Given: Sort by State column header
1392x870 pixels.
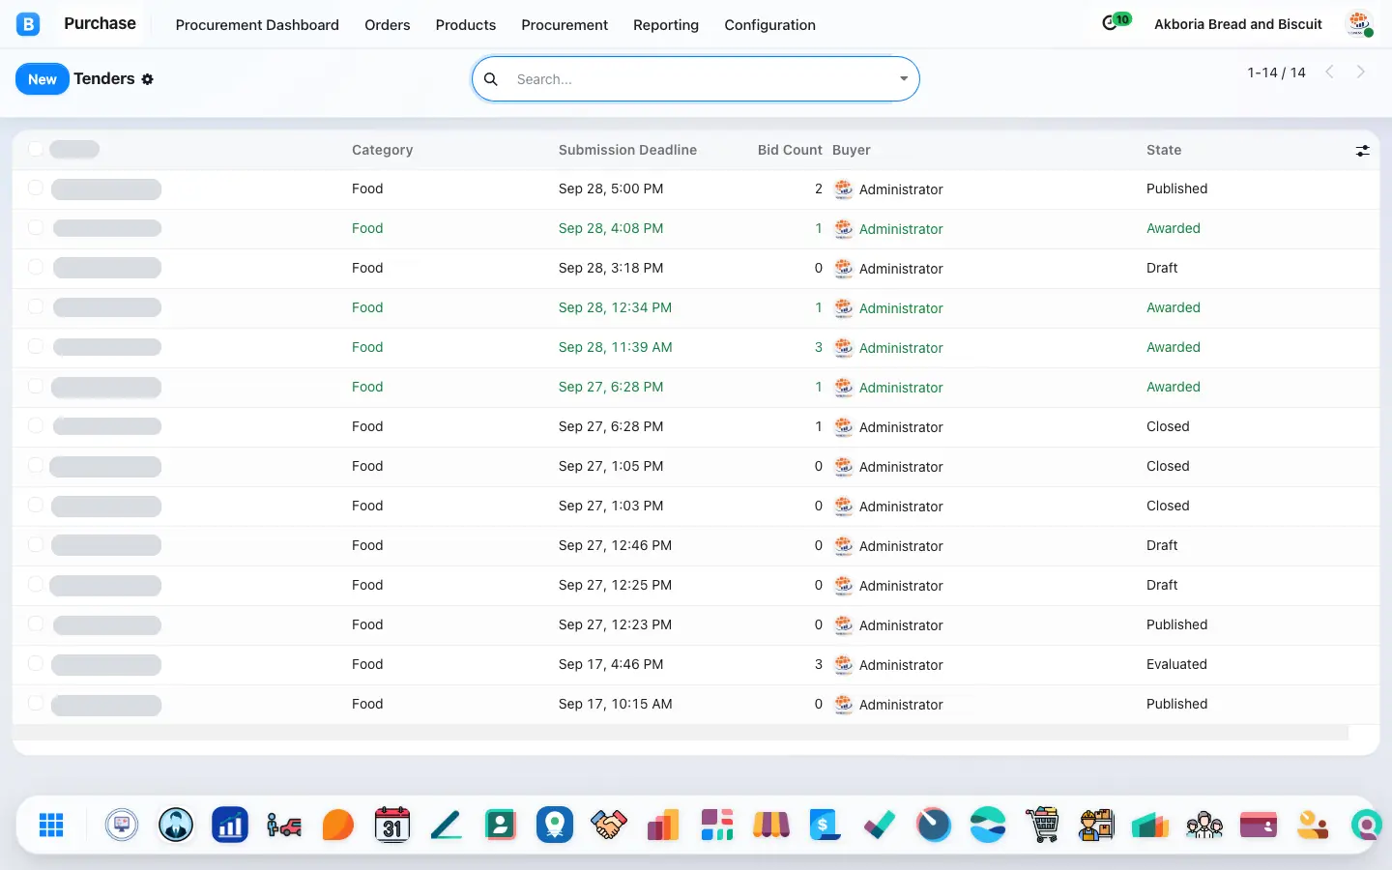Looking at the screenshot, I should [x=1164, y=150].
